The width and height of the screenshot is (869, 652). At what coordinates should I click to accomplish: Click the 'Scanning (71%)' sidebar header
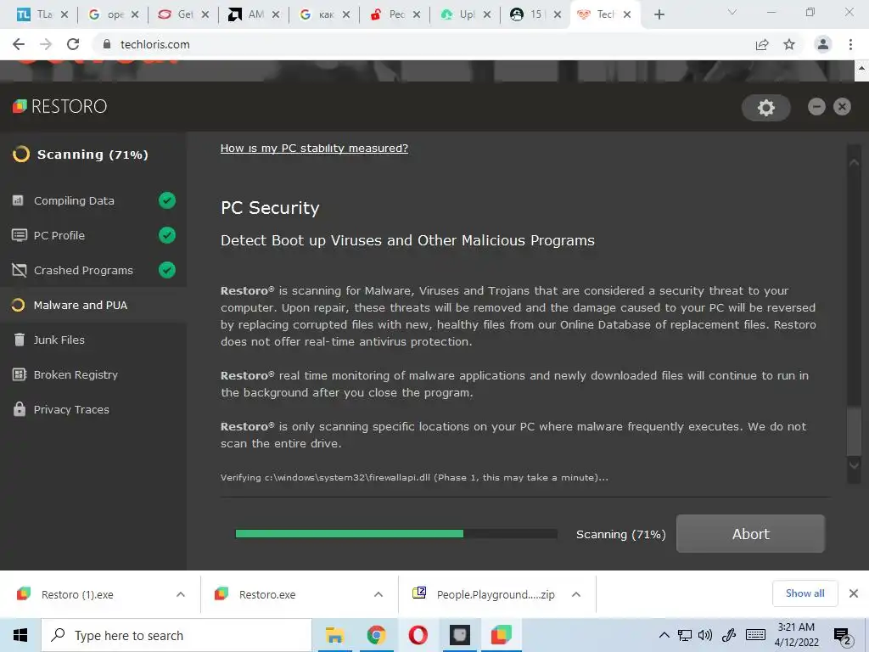tap(81, 155)
